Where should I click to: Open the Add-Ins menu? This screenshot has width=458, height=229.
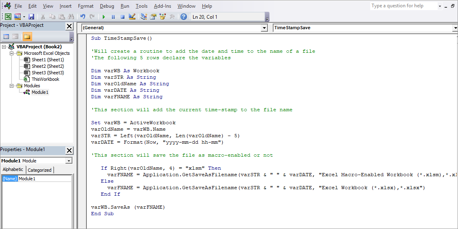click(163, 6)
